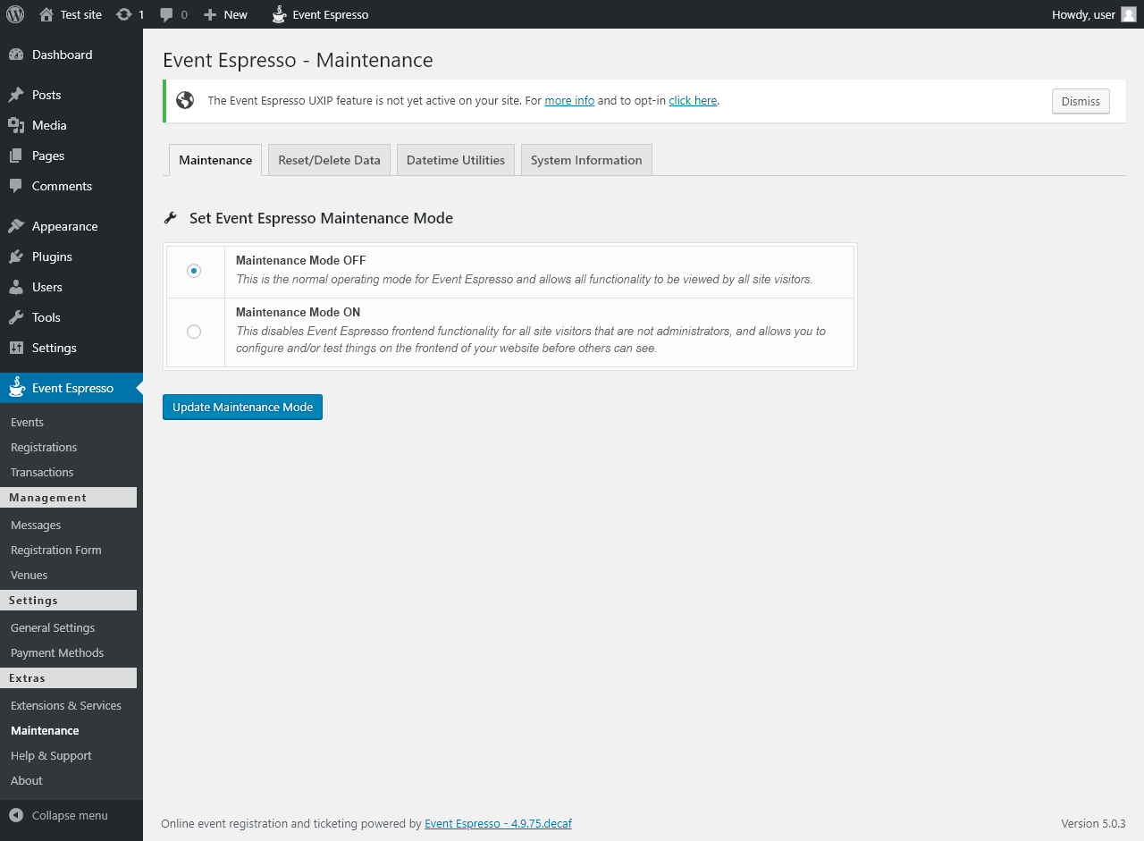Select the Maintenance Mode ON radio button
The image size is (1144, 841).
pyautogui.click(x=194, y=332)
